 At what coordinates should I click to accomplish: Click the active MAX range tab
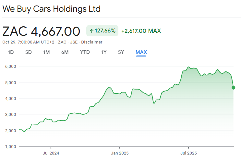pyautogui.click(x=141, y=52)
